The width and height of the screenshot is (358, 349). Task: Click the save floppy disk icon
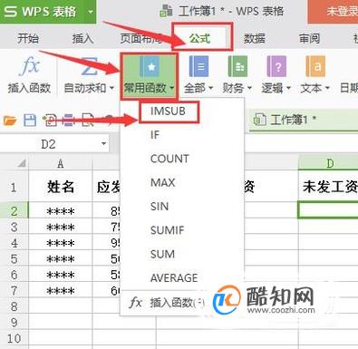click(x=30, y=121)
